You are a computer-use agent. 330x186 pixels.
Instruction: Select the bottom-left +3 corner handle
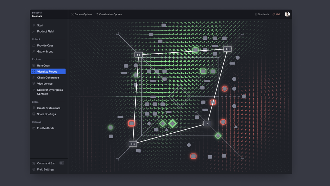click(132, 144)
